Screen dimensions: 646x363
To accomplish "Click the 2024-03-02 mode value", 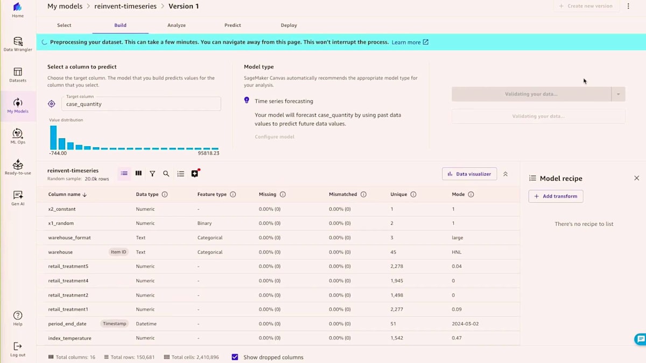I will pyautogui.click(x=465, y=324).
